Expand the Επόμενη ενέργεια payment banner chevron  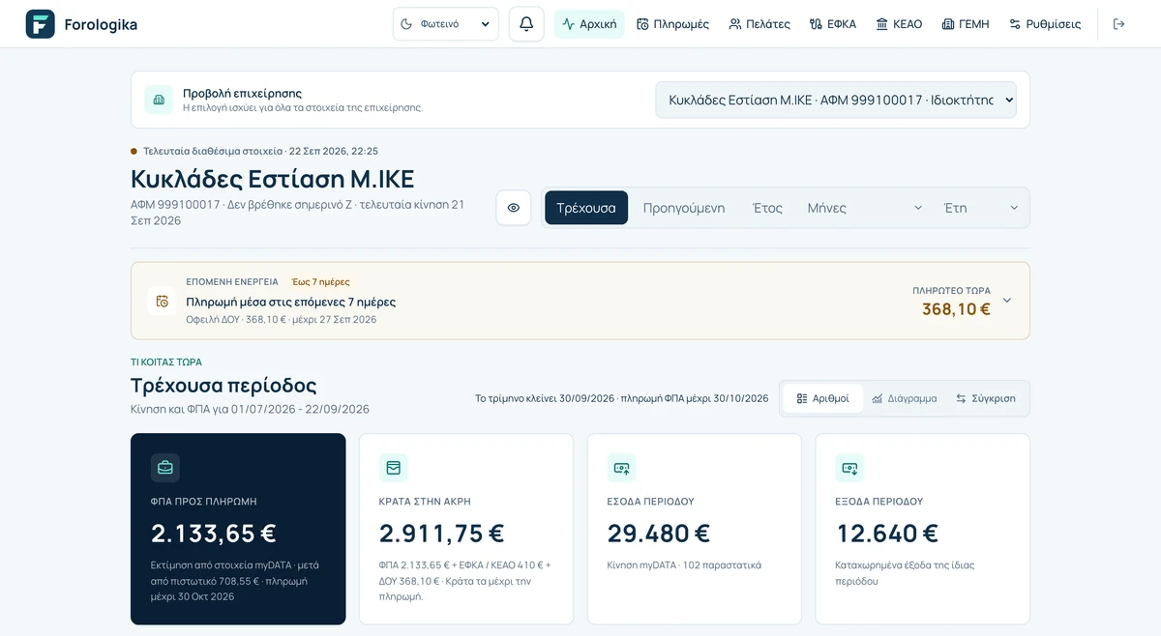(1007, 301)
